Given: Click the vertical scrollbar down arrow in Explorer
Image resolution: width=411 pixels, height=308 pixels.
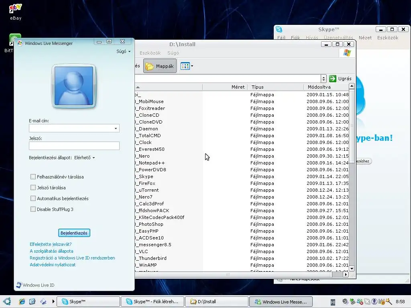Looking at the screenshot, I should (352, 268).
